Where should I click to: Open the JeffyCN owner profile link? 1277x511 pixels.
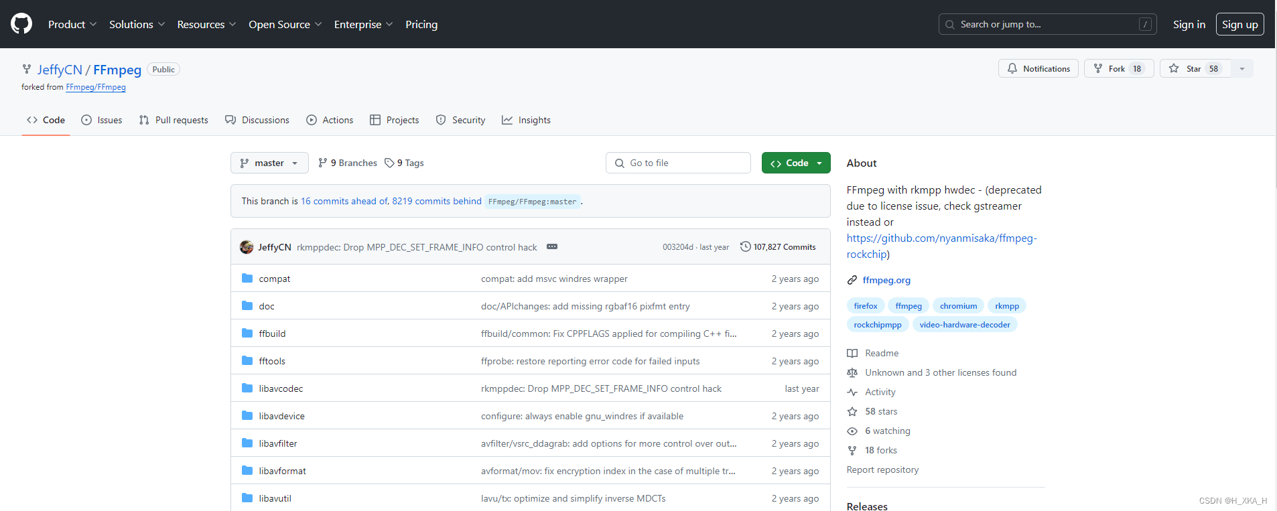point(60,70)
